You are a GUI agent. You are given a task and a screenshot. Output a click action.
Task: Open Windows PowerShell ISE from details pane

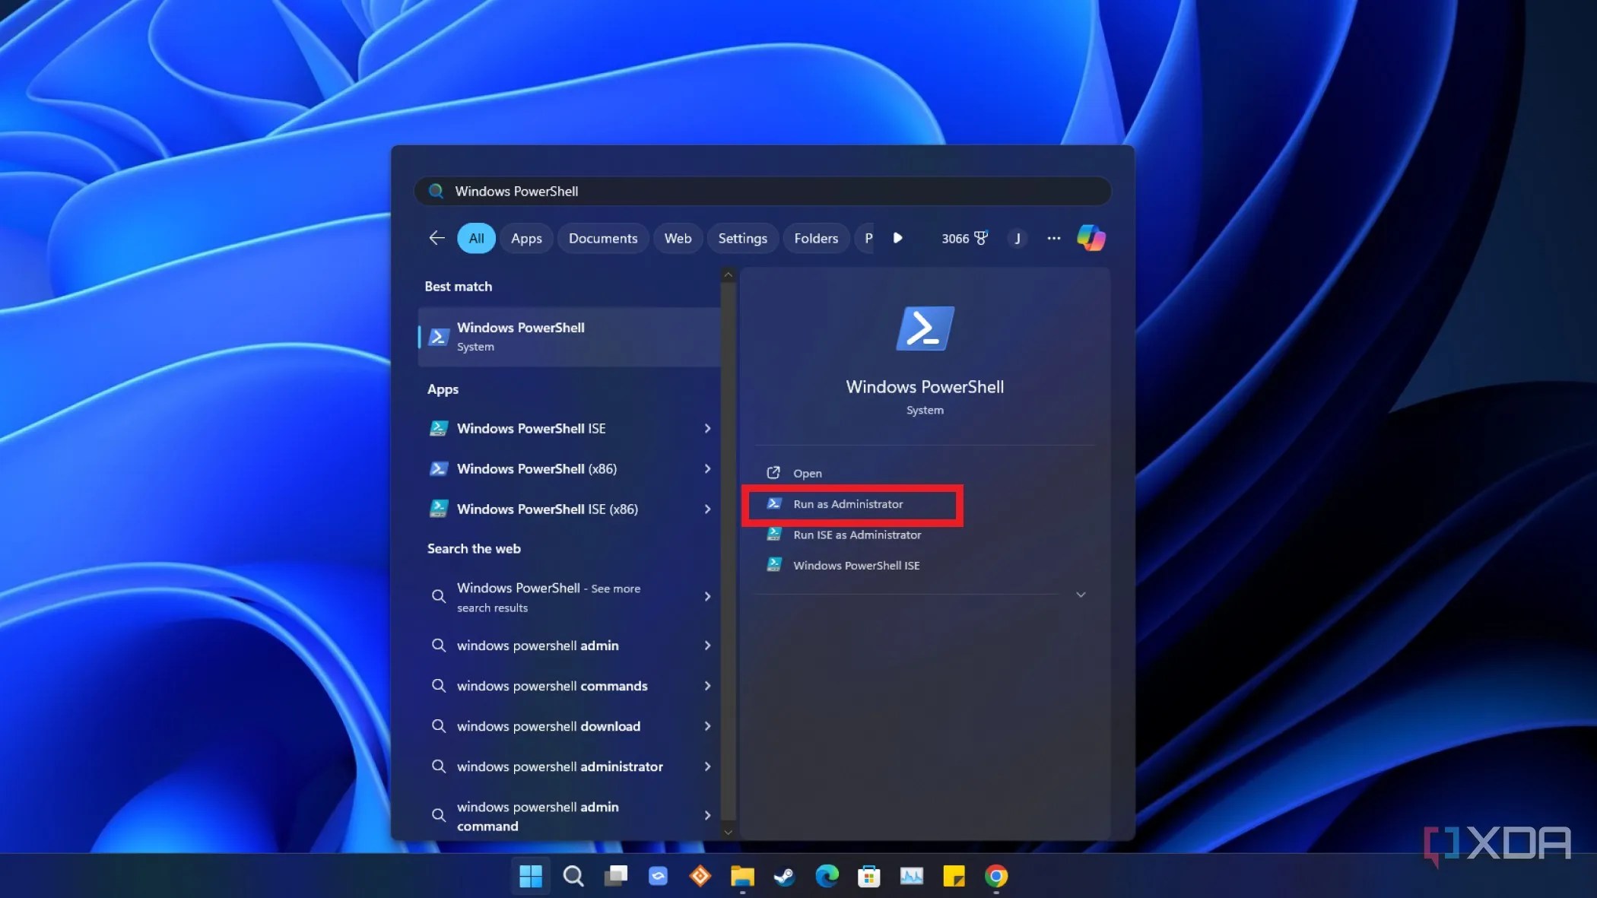point(856,565)
